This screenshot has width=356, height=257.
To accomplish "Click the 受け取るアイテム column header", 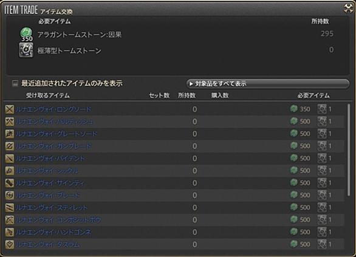I will [47, 95].
